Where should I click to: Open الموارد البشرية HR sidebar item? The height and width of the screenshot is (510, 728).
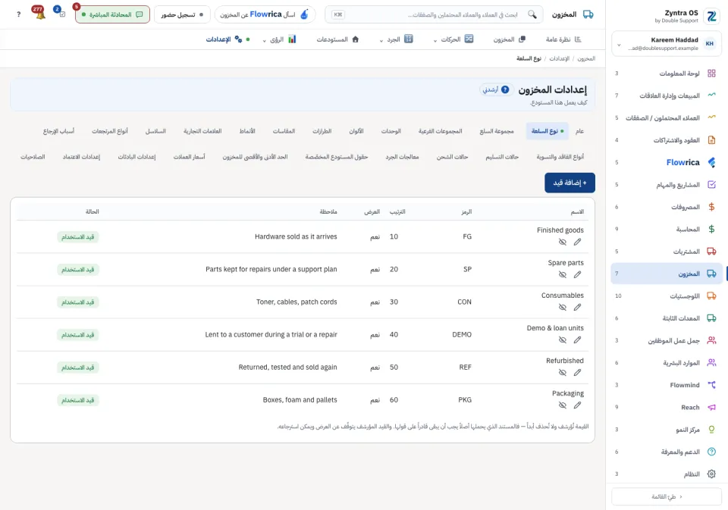coord(667,363)
